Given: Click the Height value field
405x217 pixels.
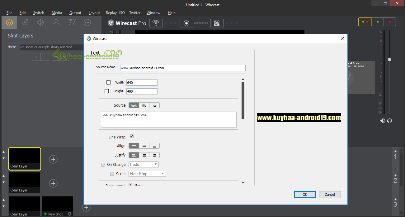Looking at the screenshot, I should pyautogui.click(x=142, y=91).
